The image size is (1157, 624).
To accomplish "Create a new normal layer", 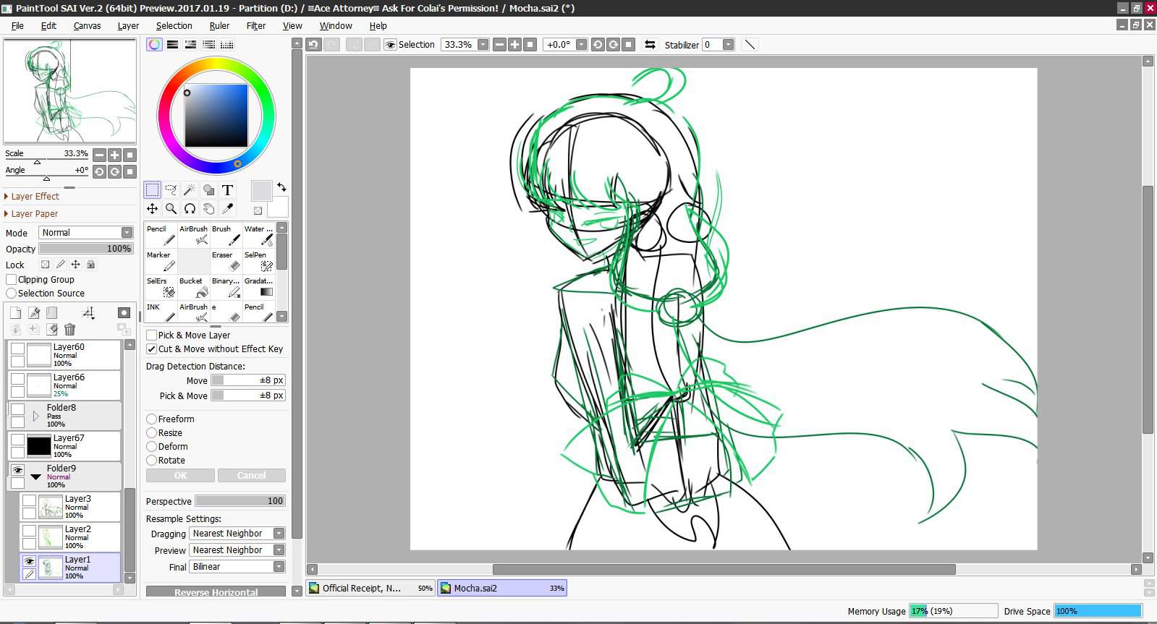I will point(15,313).
